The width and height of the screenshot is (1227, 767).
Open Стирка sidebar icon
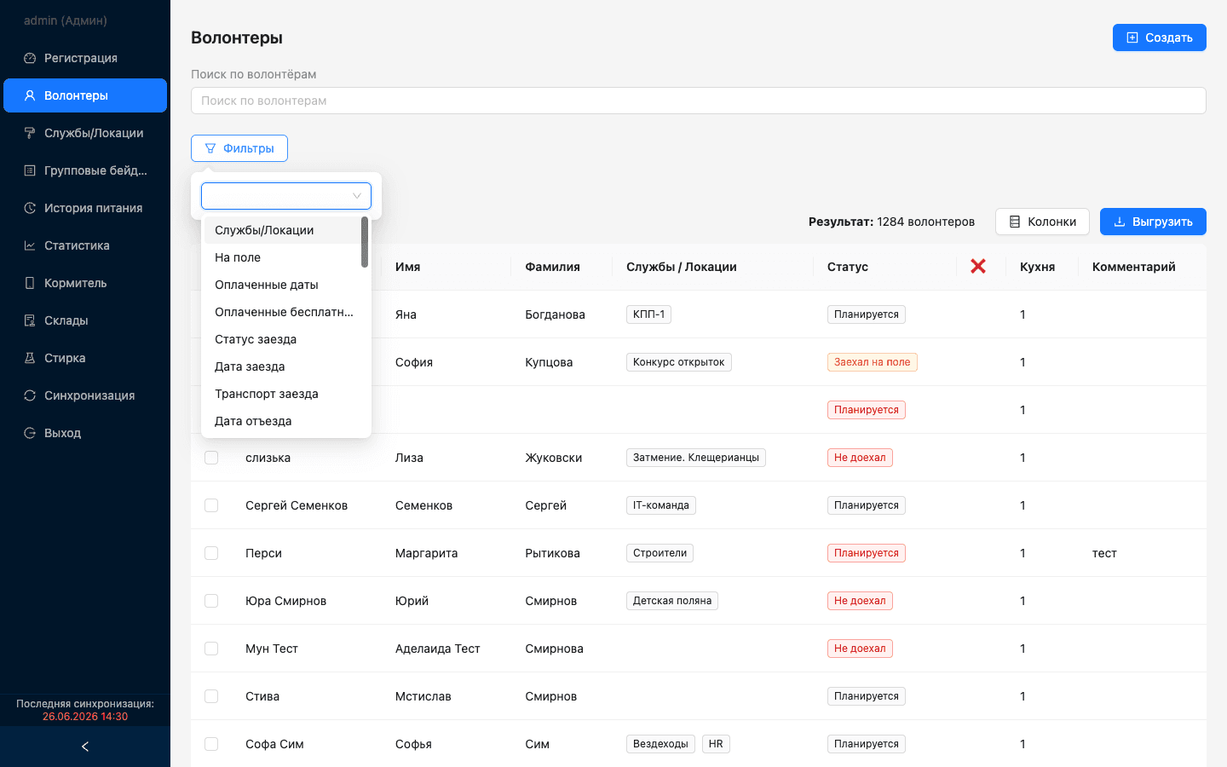pyautogui.click(x=30, y=358)
